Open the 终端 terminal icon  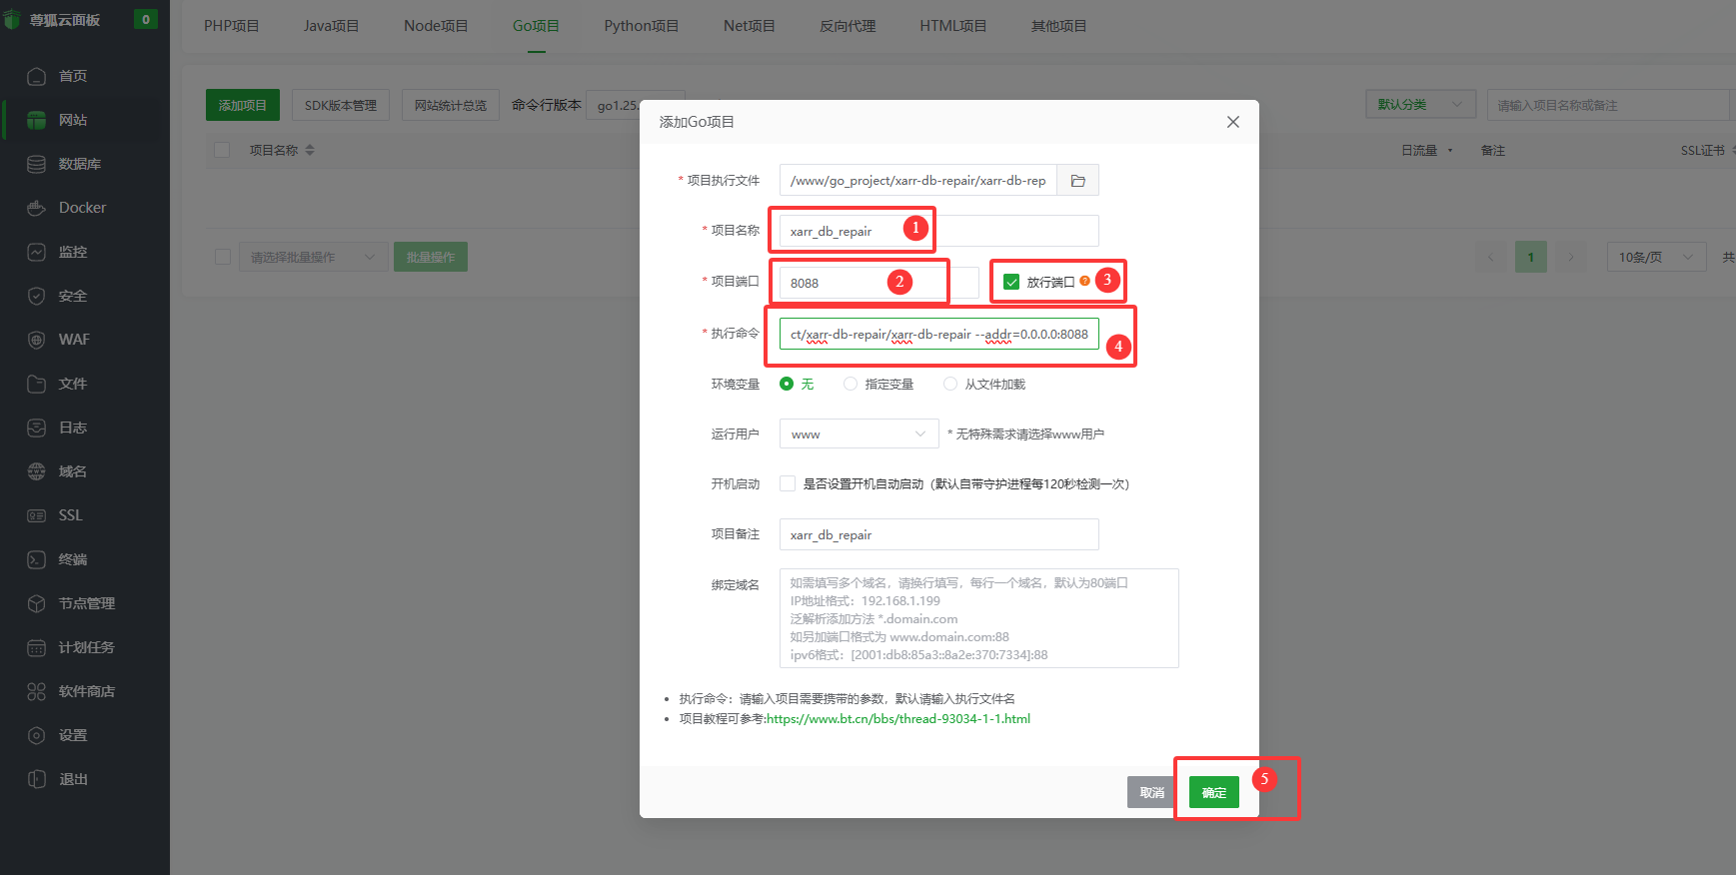tap(37, 559)
